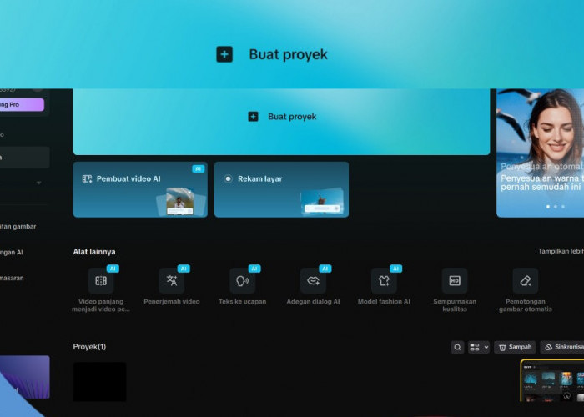Open the Pembuat video AI card

click(140, 189)
